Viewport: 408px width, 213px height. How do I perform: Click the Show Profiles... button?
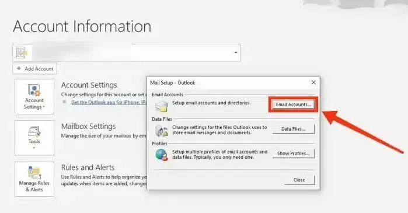(293, 153)
